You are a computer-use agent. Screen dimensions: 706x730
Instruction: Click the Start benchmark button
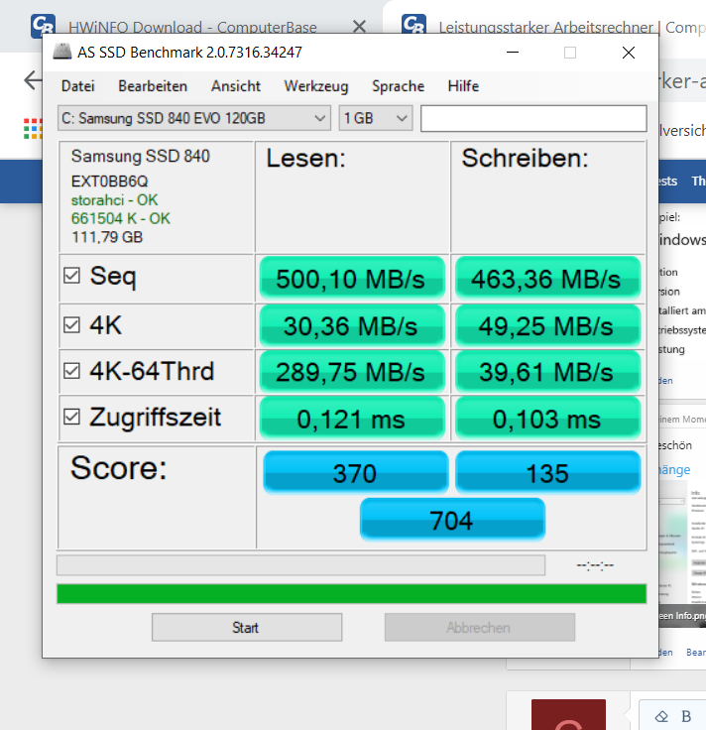247,627
